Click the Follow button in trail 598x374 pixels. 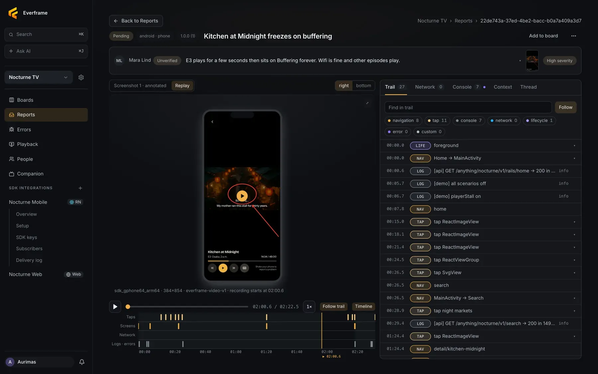point(565,107)
